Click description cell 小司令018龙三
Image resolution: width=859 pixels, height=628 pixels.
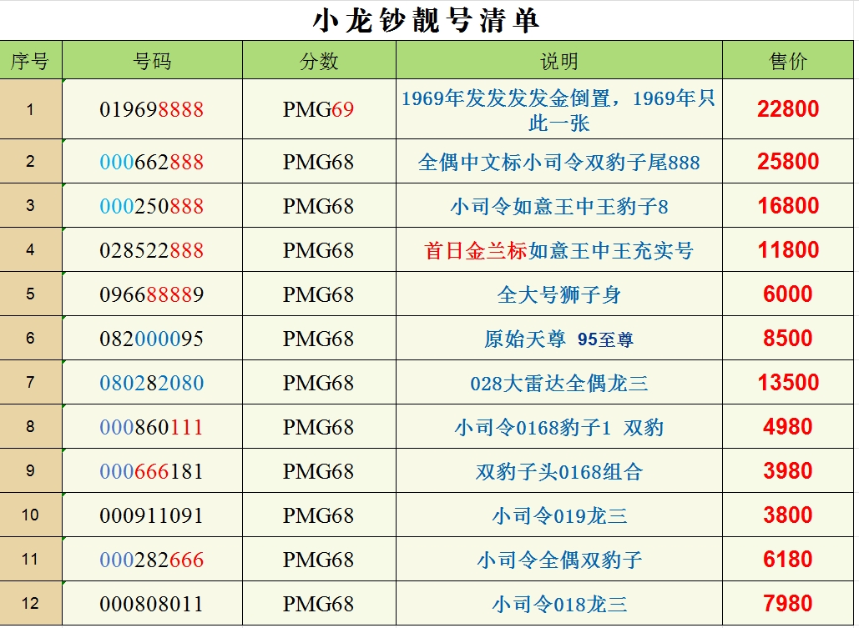(558, 604)
